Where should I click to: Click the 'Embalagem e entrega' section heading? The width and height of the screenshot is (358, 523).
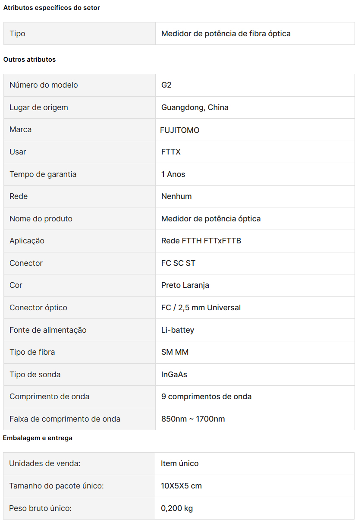38,438
